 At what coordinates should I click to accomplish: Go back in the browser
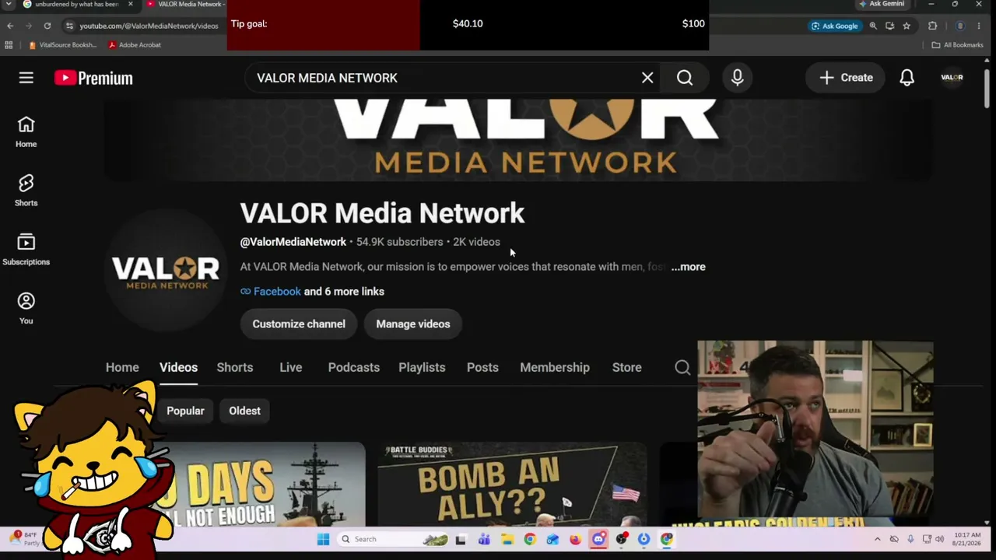10,26
